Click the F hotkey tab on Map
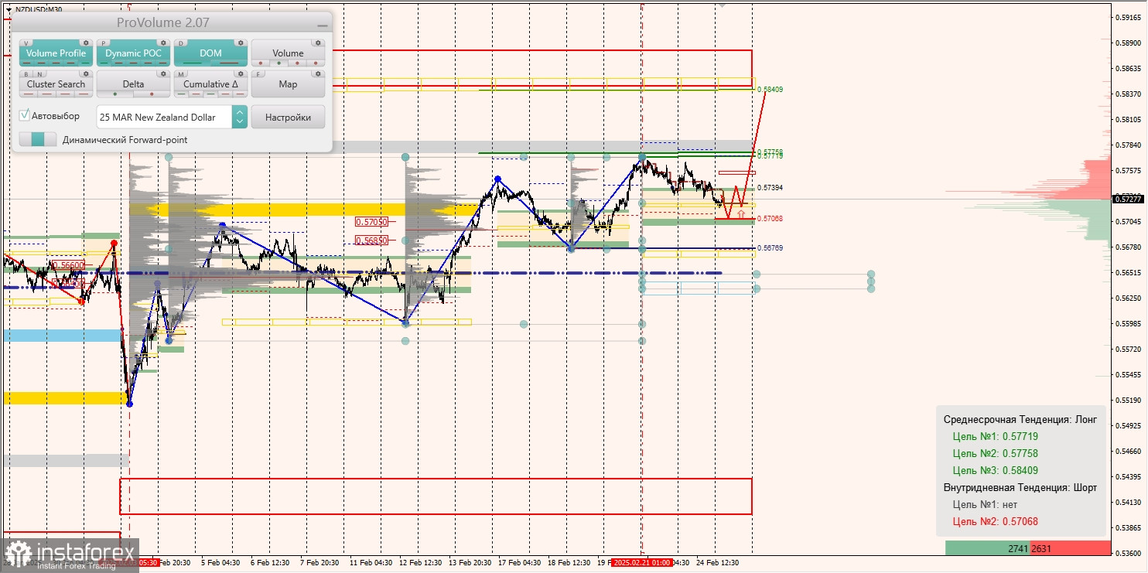 tap(260, 73)
